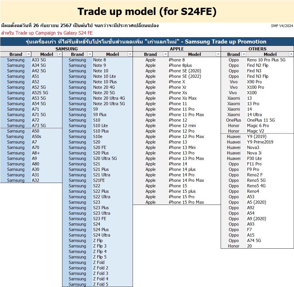
Task: Click the 'X100 Pro' cell
Action: 270,87
